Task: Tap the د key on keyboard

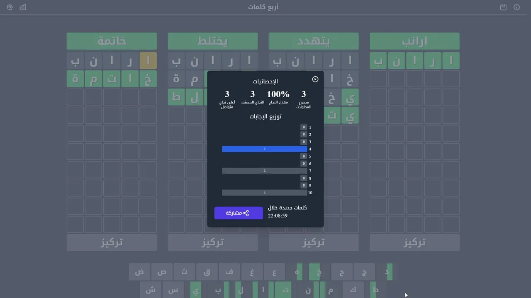Action: (386, 272)
